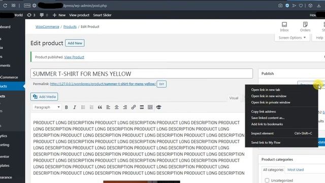
Task: Edit the permalink slug button
Action: (x=161, y=84)
